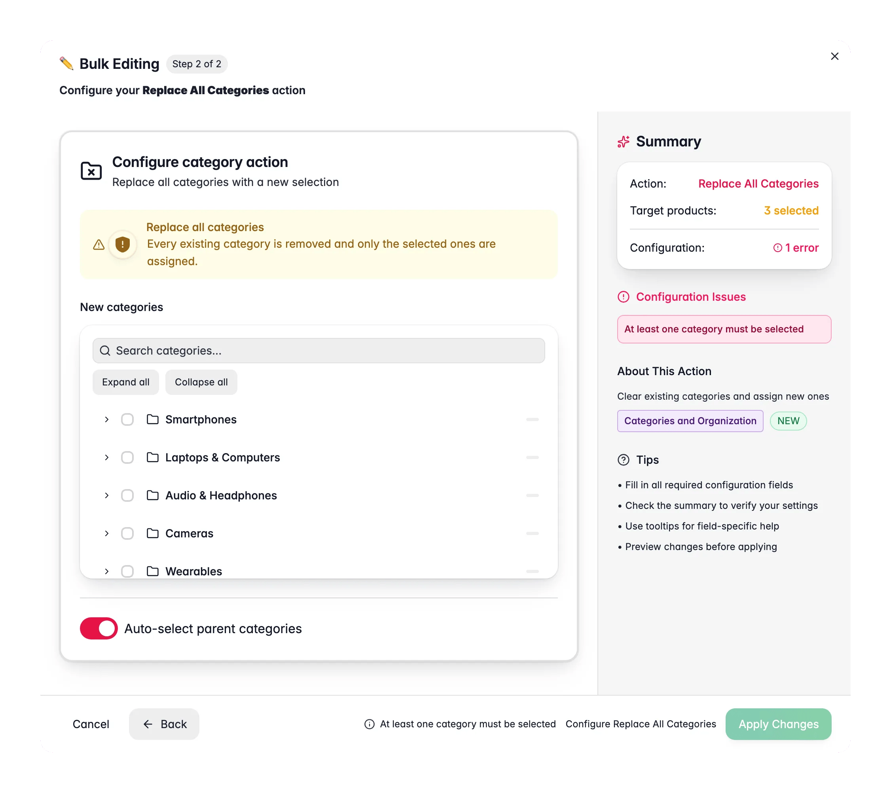Click the pencil icon beside Bulk Editing
This screenshot has width=891, height=793.
(66, 64)
